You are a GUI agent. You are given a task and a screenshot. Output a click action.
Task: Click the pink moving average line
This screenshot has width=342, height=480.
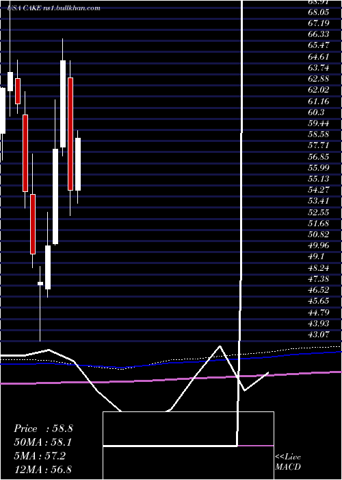(171, 379)
